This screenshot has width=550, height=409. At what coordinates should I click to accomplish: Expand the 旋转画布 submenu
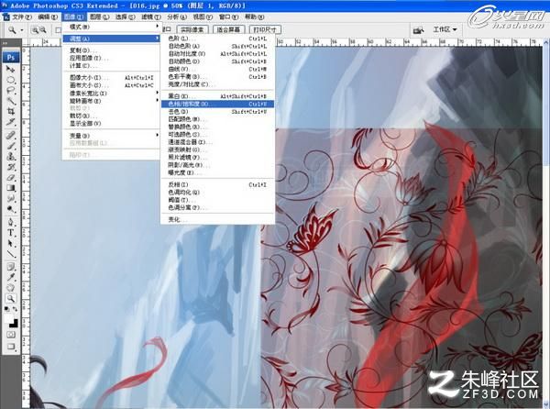coord(112,101)
